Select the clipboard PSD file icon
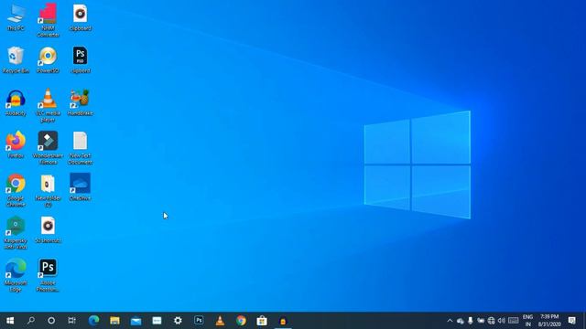 coord(80,60)
